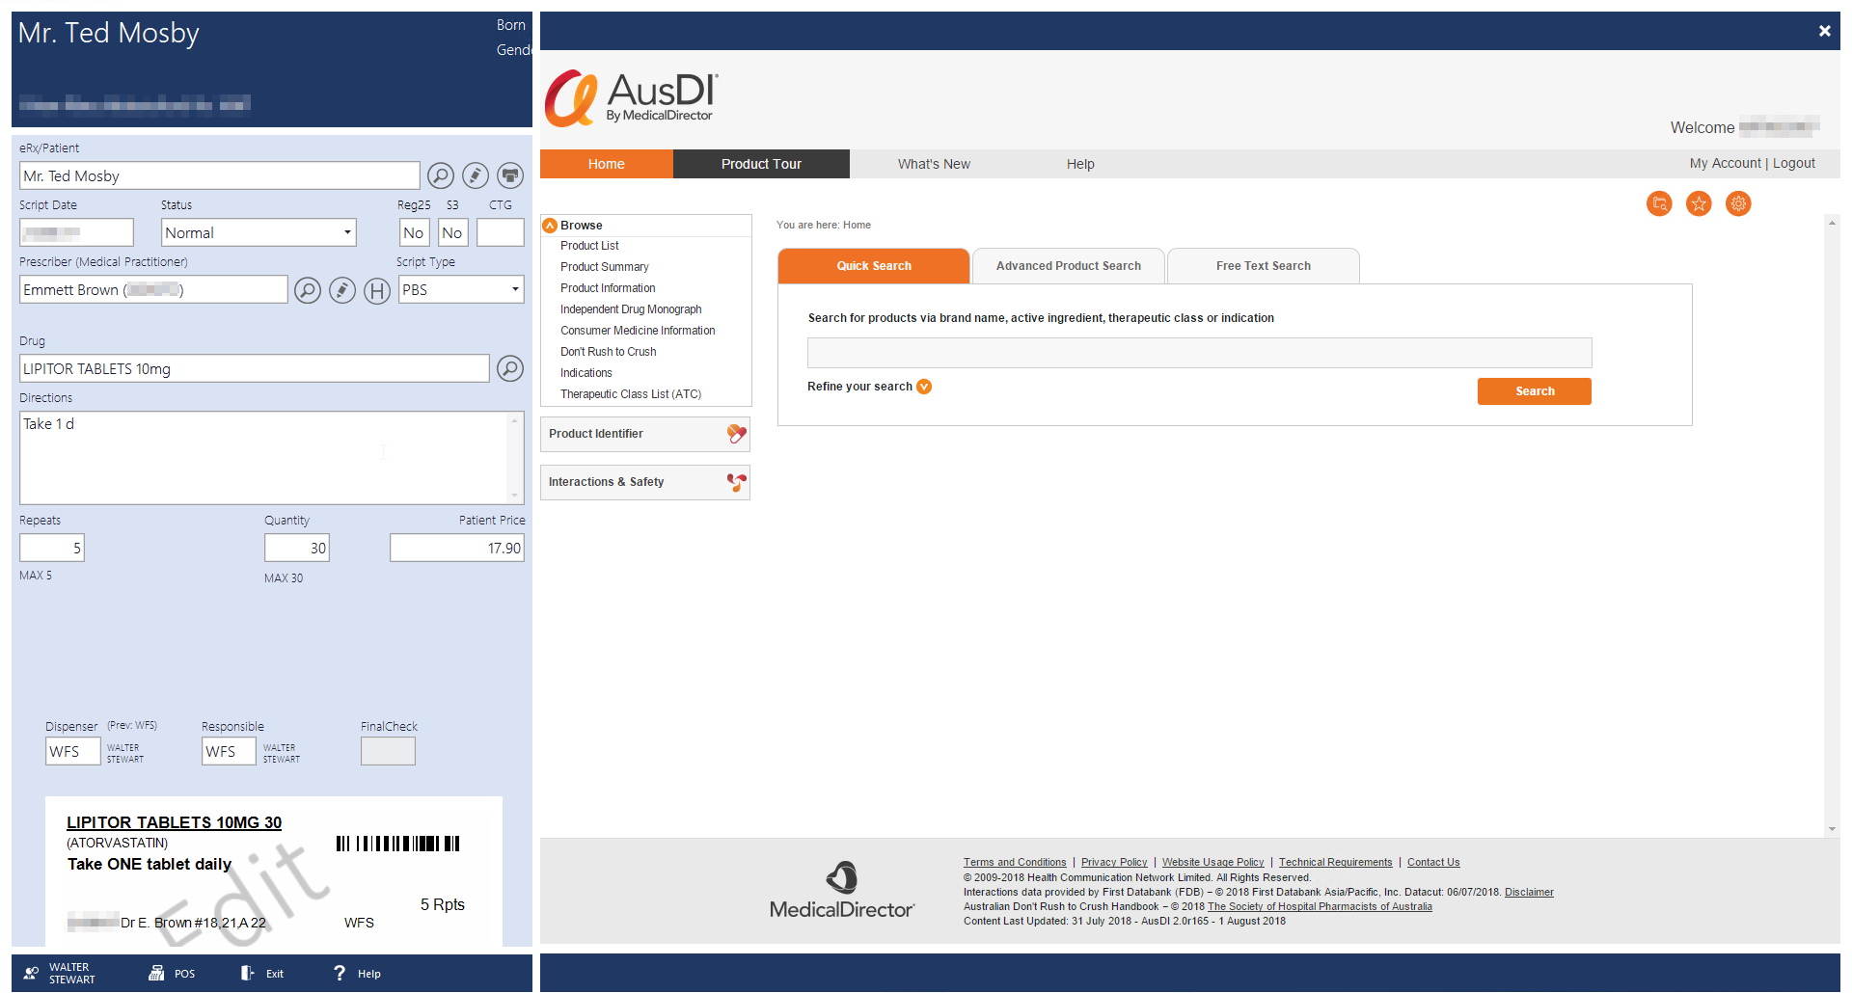This screenshot has height=993, width=1852.
Task: Open the AusDI Help menu item
Action: [x=1080, y=164]
